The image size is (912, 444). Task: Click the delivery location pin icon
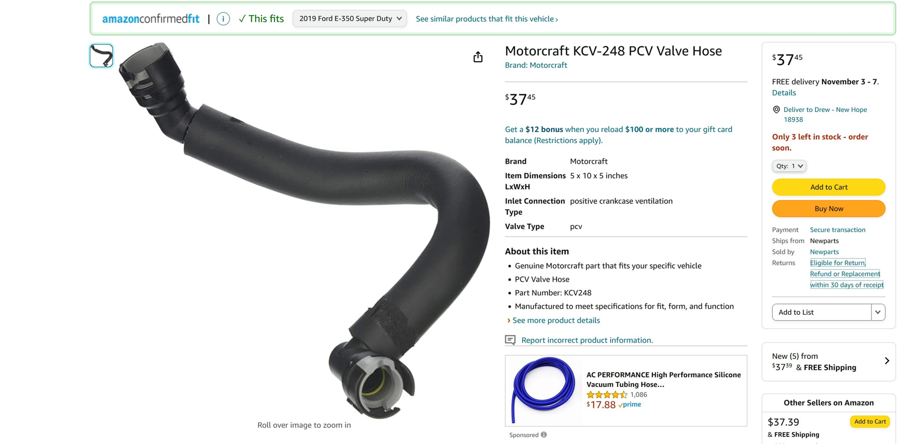[776, 109]
